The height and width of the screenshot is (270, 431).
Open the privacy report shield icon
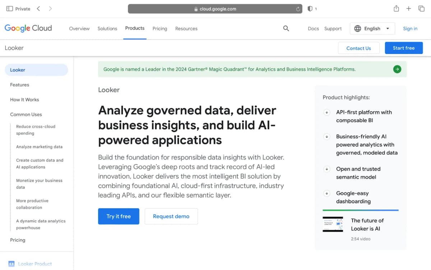click(x=310, y=9)
